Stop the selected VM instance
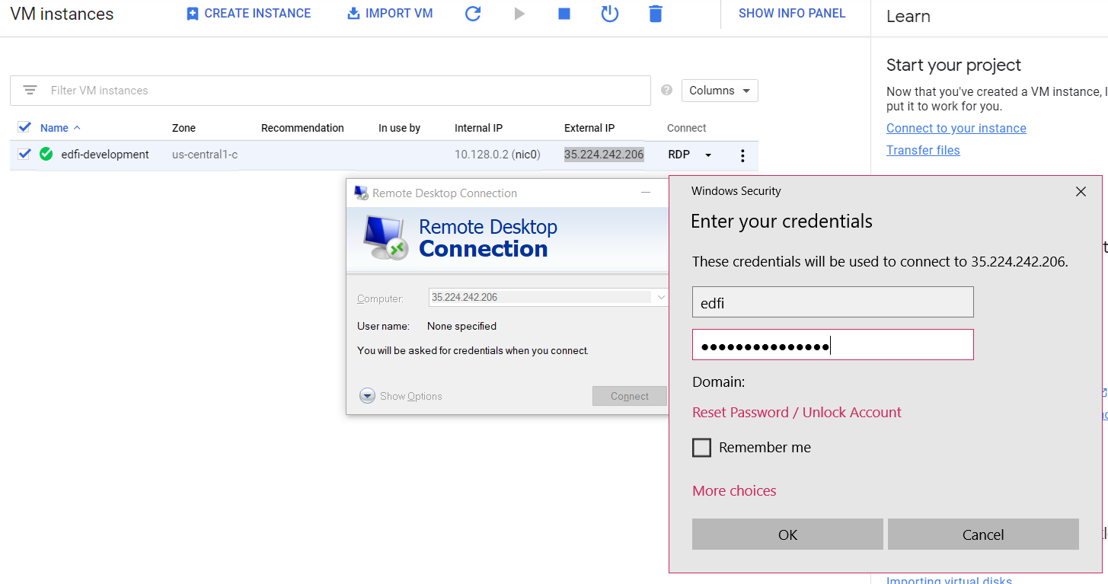 point(564,14)
